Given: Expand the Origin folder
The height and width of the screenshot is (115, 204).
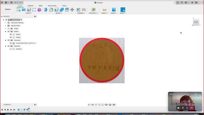Looking at the screenshot, I should point(5,28).
